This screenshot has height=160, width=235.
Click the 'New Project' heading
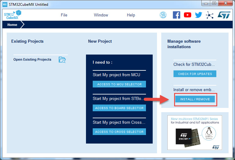pyautogui.click(x=100, y=41)
